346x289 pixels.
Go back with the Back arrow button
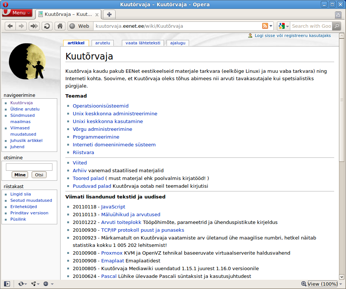(x=10, y=26)
